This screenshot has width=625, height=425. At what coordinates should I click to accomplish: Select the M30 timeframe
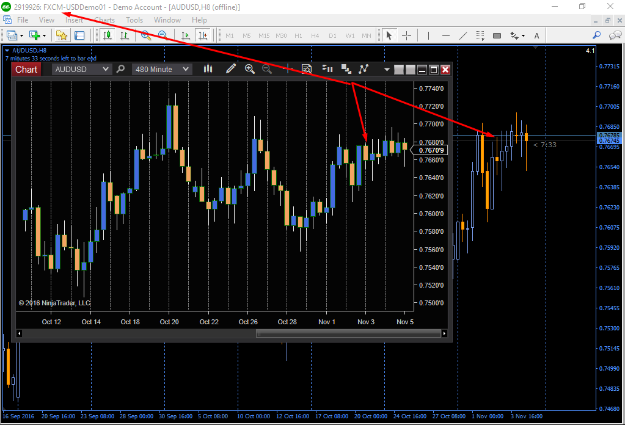(281, 36)
